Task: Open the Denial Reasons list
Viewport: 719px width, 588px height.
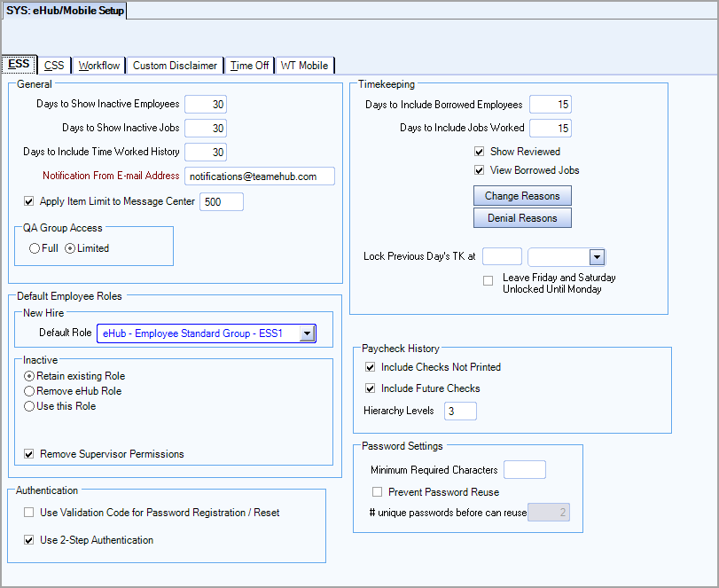Action: pyautogui.click(x=522, y=218)
